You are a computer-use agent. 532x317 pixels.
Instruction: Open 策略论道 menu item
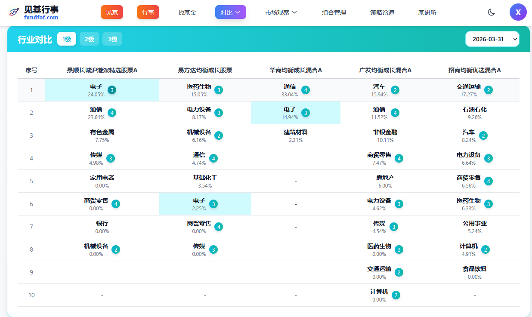coord(382,12)
